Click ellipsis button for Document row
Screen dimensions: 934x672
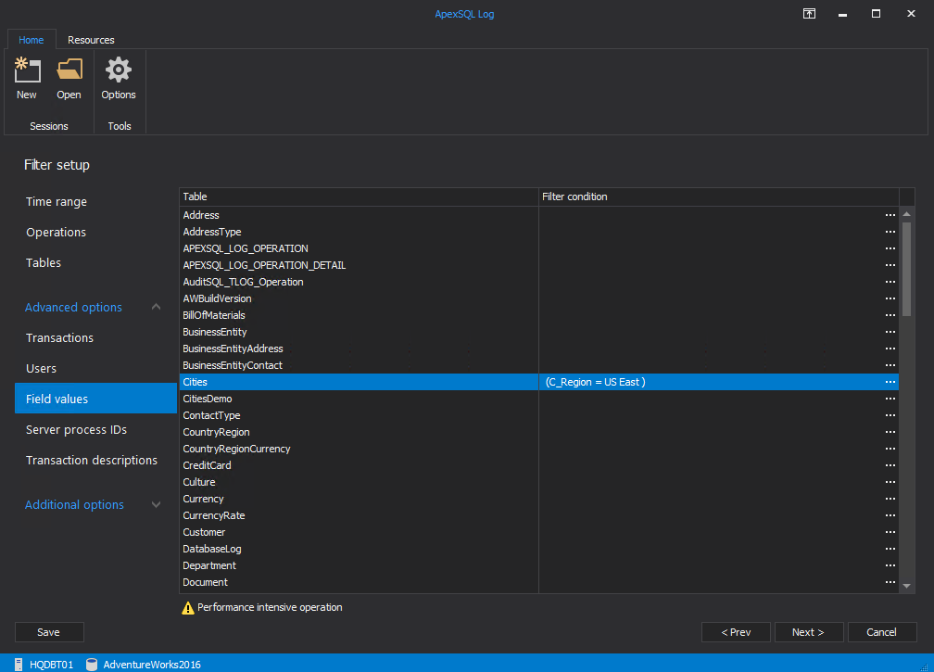pos(890,582)
